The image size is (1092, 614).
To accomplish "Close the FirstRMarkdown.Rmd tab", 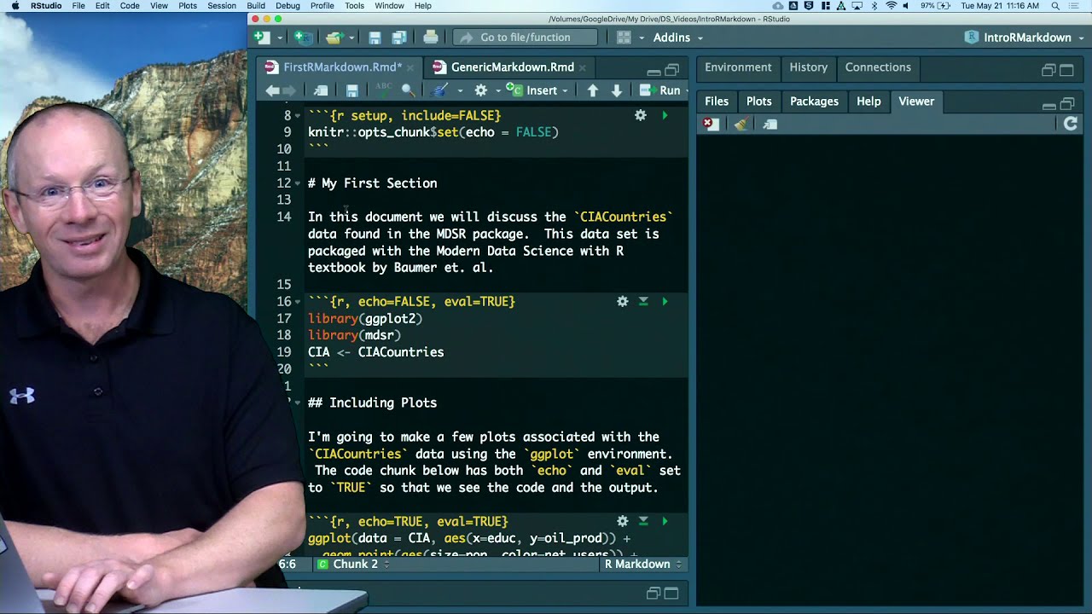I will click(x=410, y=67).
